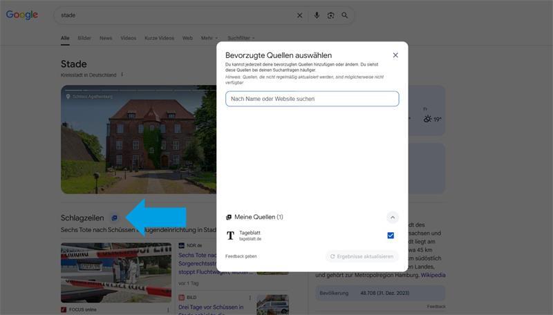
Task: Clear the search box text
Action: pyautogui.click(x=299, y=15)
